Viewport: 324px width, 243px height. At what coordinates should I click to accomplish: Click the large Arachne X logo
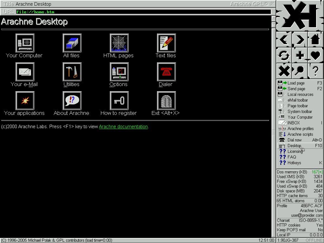tap(300, 16)
